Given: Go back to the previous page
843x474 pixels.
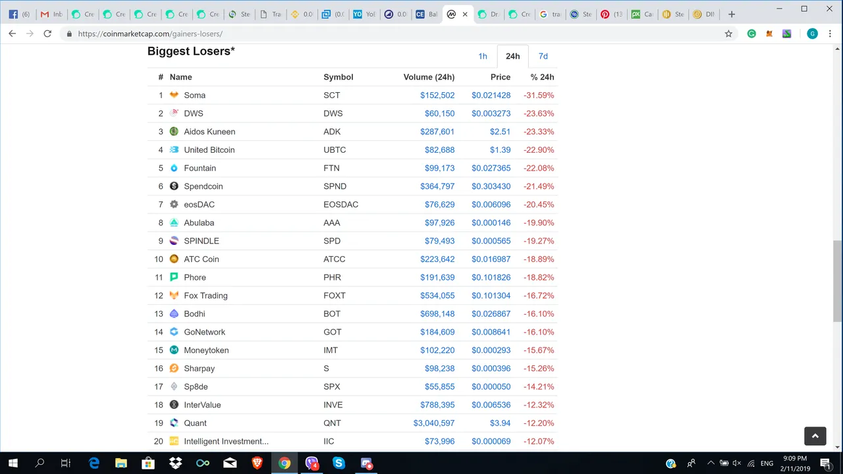Looking at the screenshot, I should (x=13, y=34).
